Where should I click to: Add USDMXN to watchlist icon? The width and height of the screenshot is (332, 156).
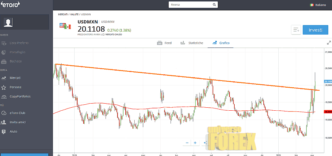point(296,30)
